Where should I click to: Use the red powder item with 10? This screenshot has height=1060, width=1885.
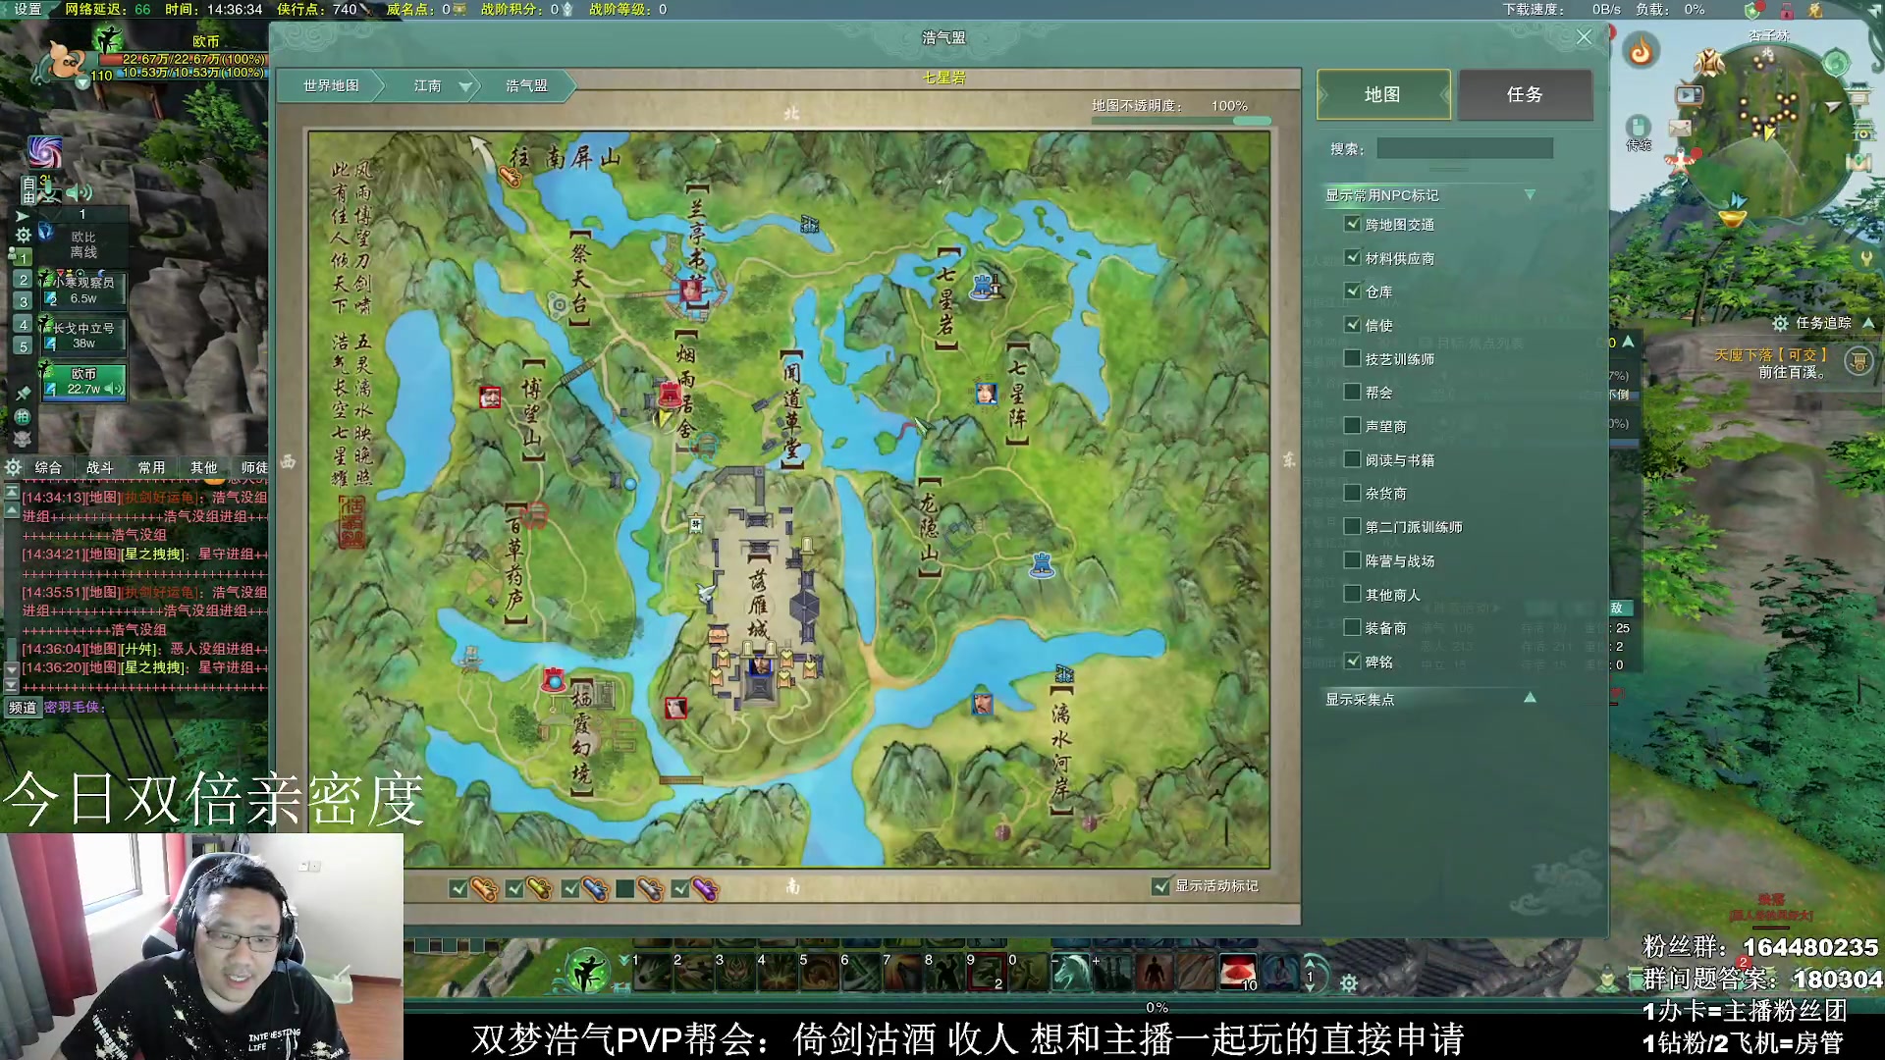click(x=1239, y=972)
